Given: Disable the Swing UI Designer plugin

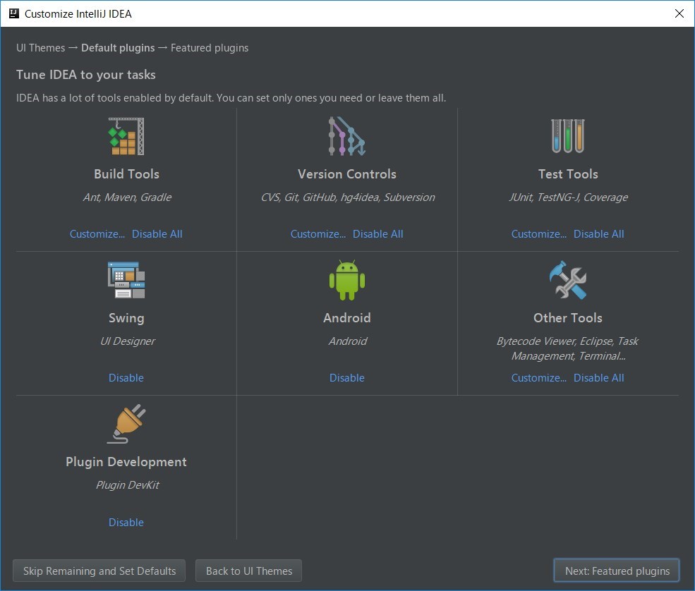Looking at the screenshot, I should click(x=126, y=378).
